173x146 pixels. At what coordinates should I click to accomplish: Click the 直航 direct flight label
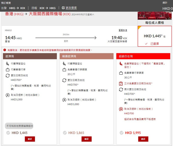coord(66,41)
